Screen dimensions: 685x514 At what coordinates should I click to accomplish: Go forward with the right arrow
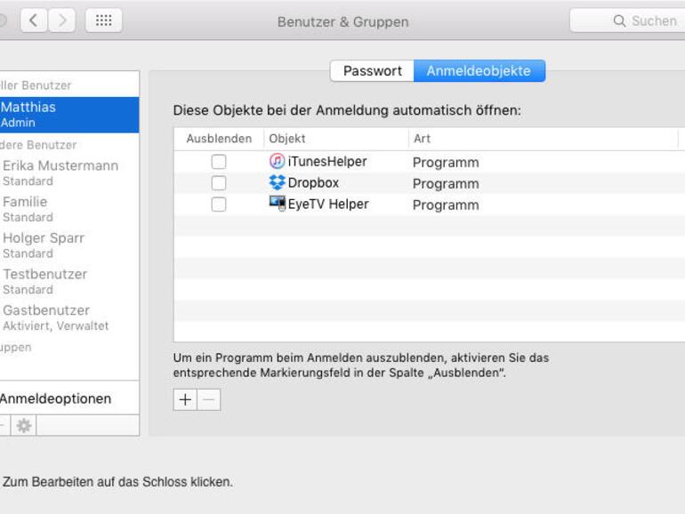(61, 20)
